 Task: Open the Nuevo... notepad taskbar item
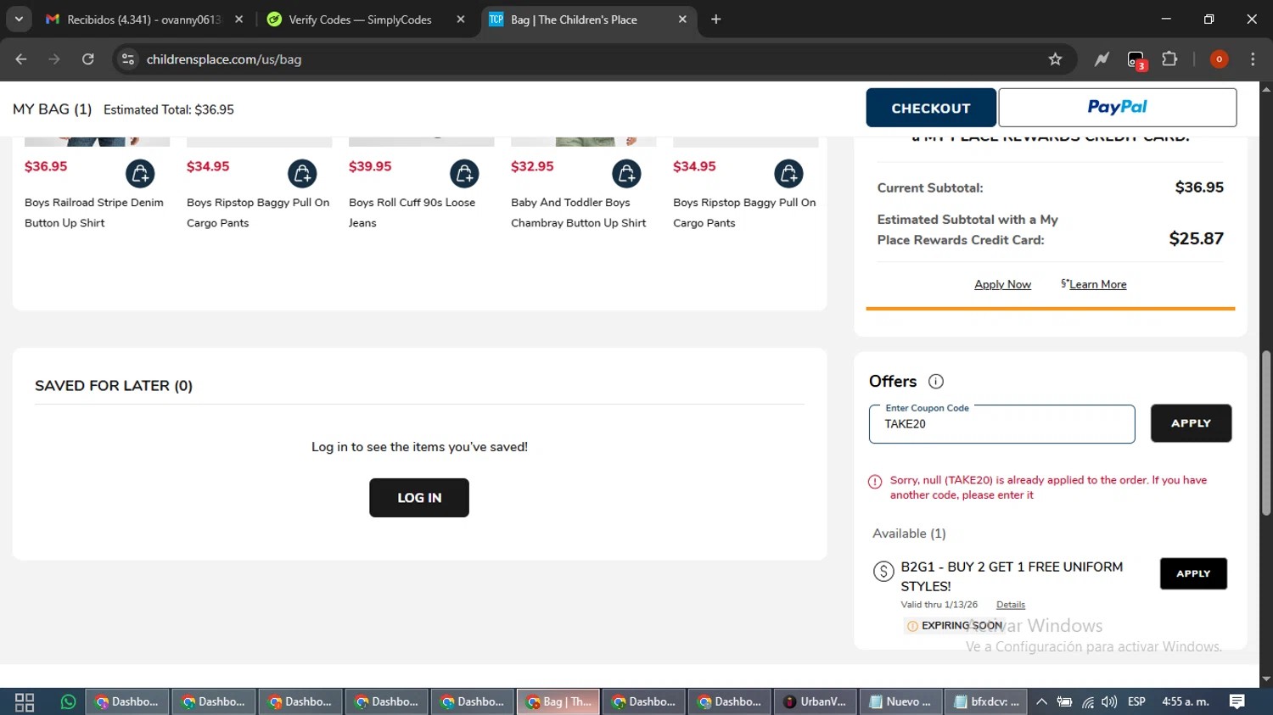(901, 702)
